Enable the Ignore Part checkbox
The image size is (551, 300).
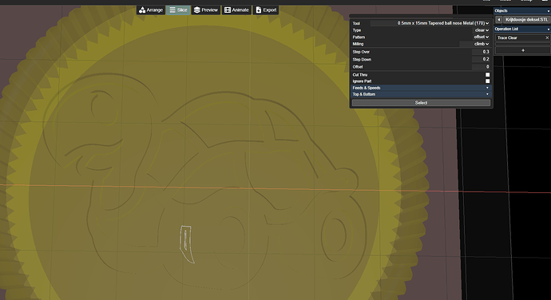pos(487,81)
